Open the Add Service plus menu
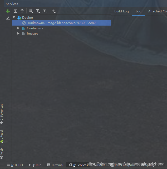The height and width of the screenshot is (169, 167). [x=53, y=11]
